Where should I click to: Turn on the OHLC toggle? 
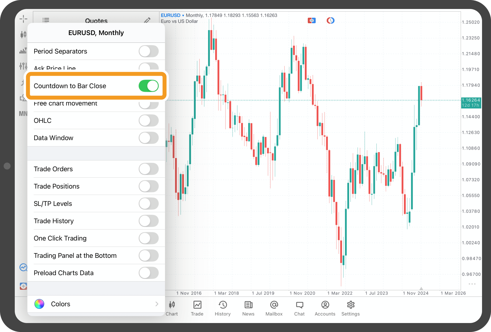click(x=148, y=121)
